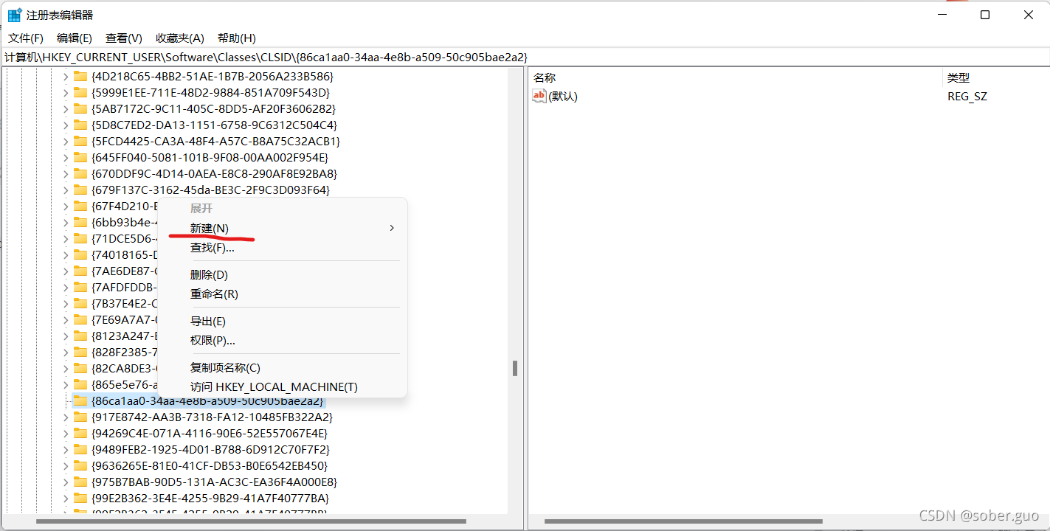Click folder icon beside {67F4D210- key
This screenshot has height=531, width=1050.
tap(80, 206)
